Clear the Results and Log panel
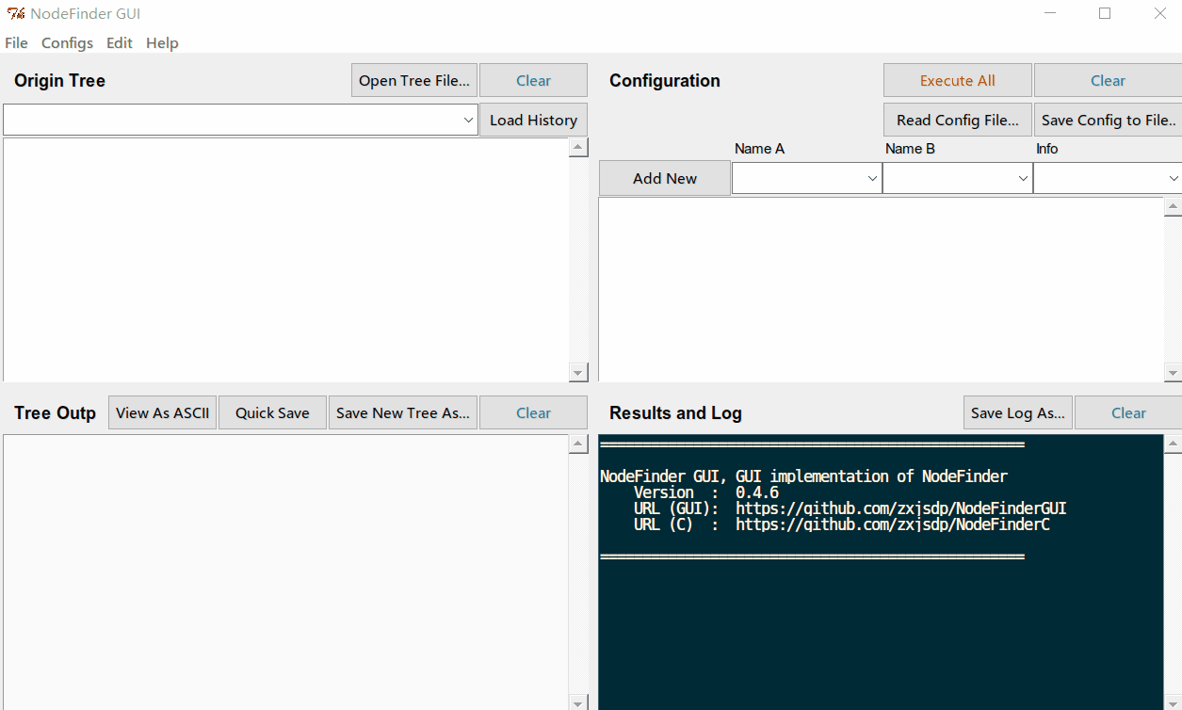The image size is (1182, 710). (x=1128, y=413)
